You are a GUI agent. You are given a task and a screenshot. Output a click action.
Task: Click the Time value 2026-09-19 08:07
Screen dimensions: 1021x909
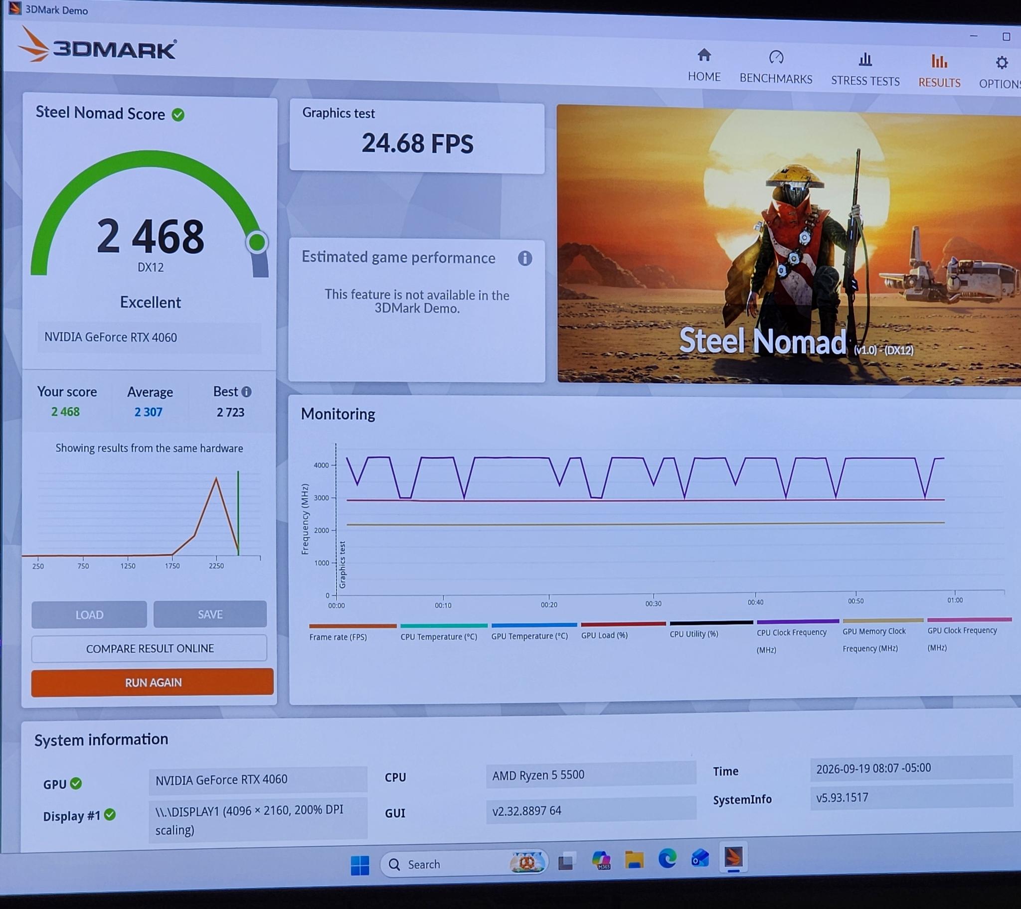point(911,768)
